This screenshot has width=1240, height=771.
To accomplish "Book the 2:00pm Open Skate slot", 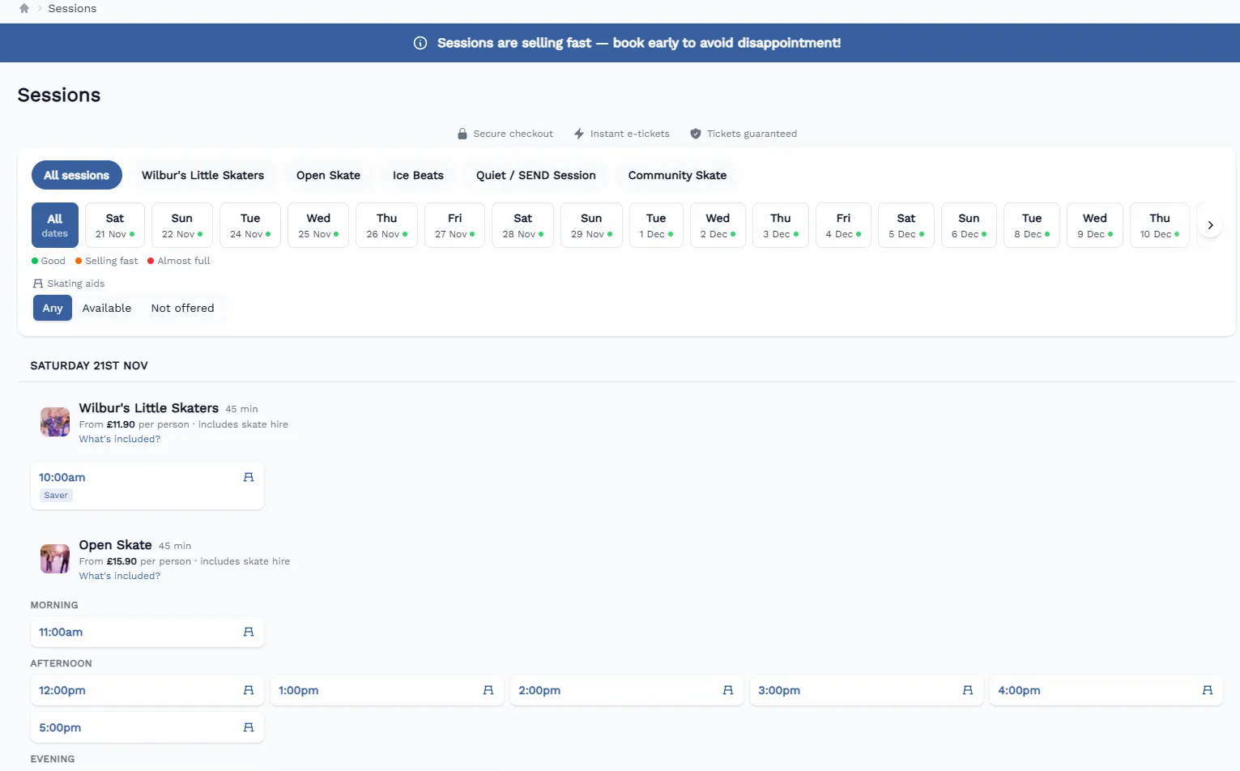I will pyautogui.click(x=627, y=690).
